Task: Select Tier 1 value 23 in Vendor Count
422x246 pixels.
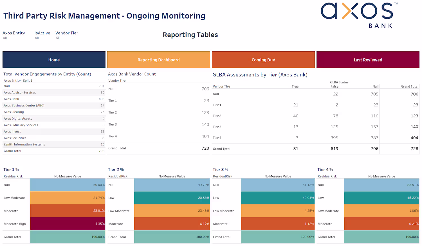Action: [206, 101]
